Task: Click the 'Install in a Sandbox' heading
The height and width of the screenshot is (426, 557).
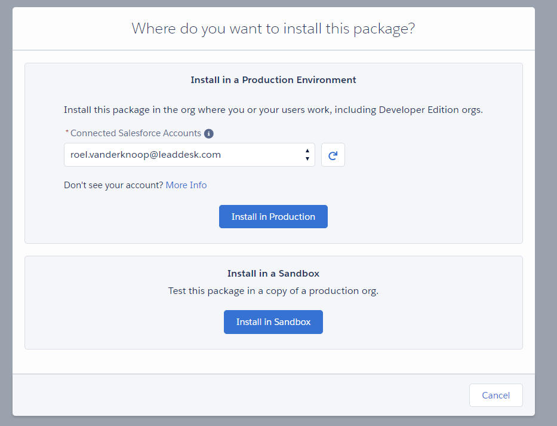Action: point(273,274)
